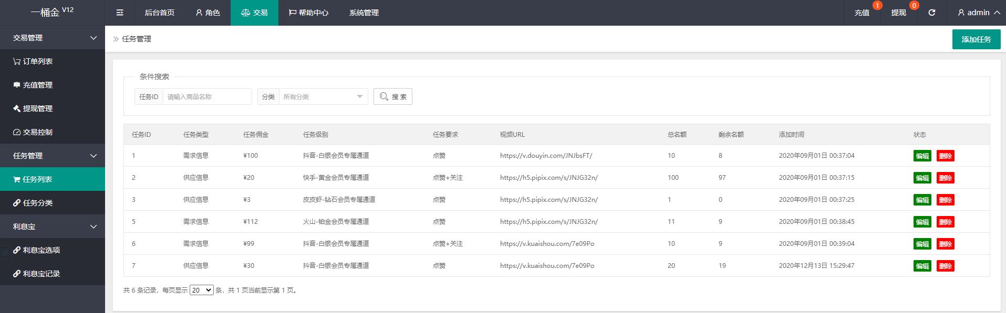The image size is (1006, 313).
Task: Edit the ¥20 快手 task row
Action: [x=922, y=178]
